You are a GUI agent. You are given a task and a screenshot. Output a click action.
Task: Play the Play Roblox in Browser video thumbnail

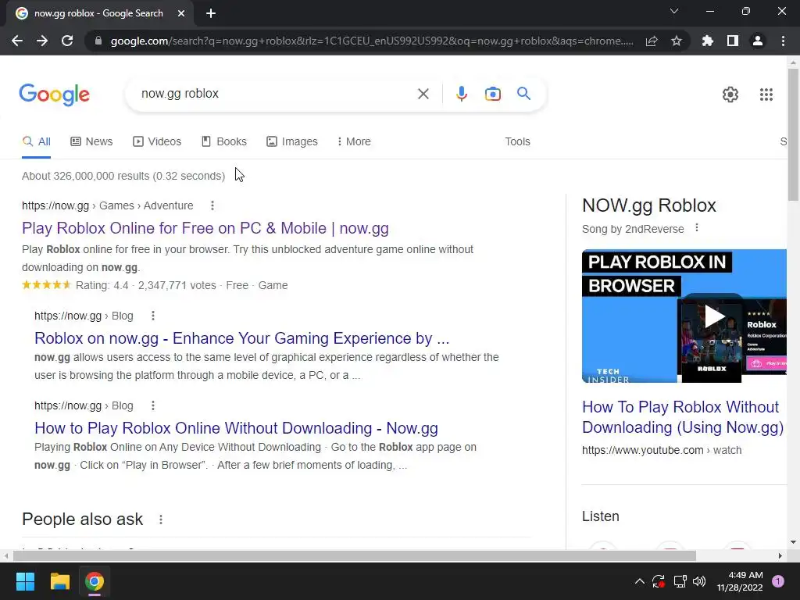[x=684, y=316]
